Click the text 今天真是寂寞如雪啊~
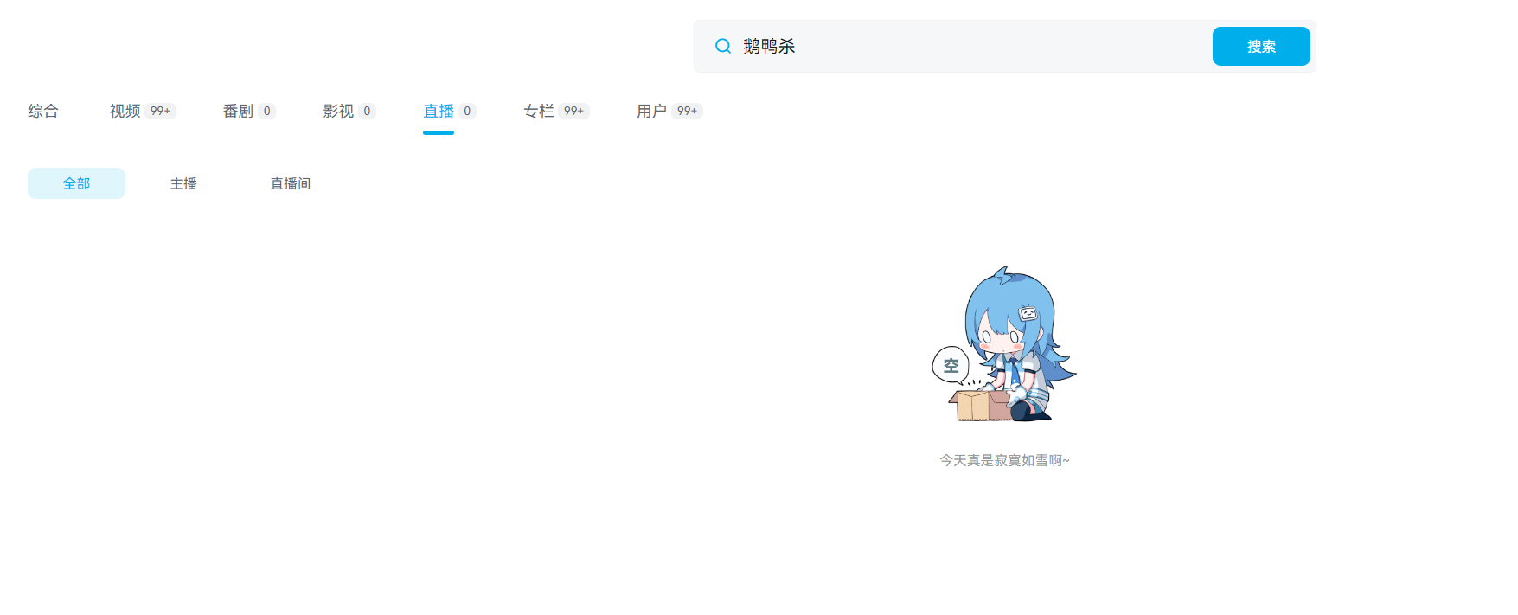 click(x=1004, y=460)
